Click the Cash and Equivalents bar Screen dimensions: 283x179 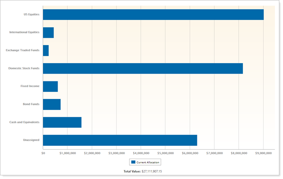[62, 122]
